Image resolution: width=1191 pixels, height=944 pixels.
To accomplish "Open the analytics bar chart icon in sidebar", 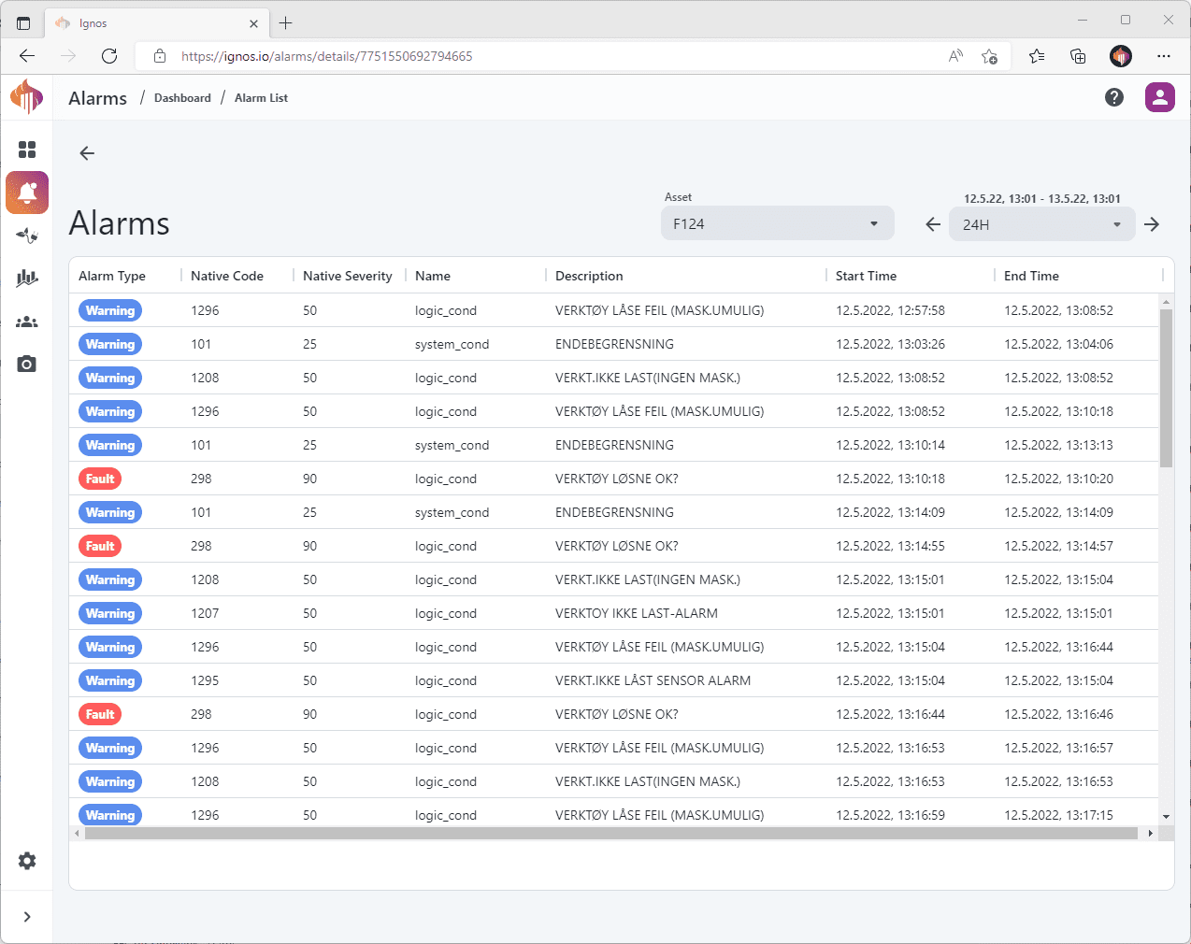I will pos(27,278).
